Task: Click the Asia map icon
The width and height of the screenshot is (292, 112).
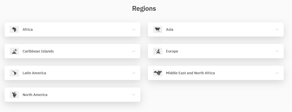Action: pos(158,29)
